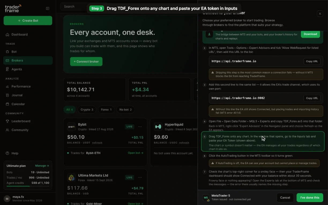Go to Agents in sidebar
Viewport: 328px width, 205px height.
pos(28,69)
